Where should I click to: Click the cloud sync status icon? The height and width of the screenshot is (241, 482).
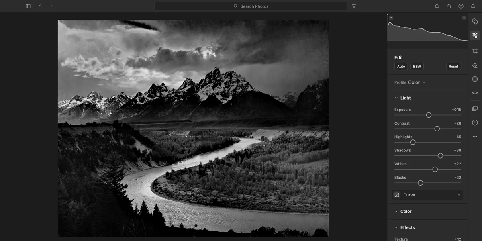click(x=473, y=6)
